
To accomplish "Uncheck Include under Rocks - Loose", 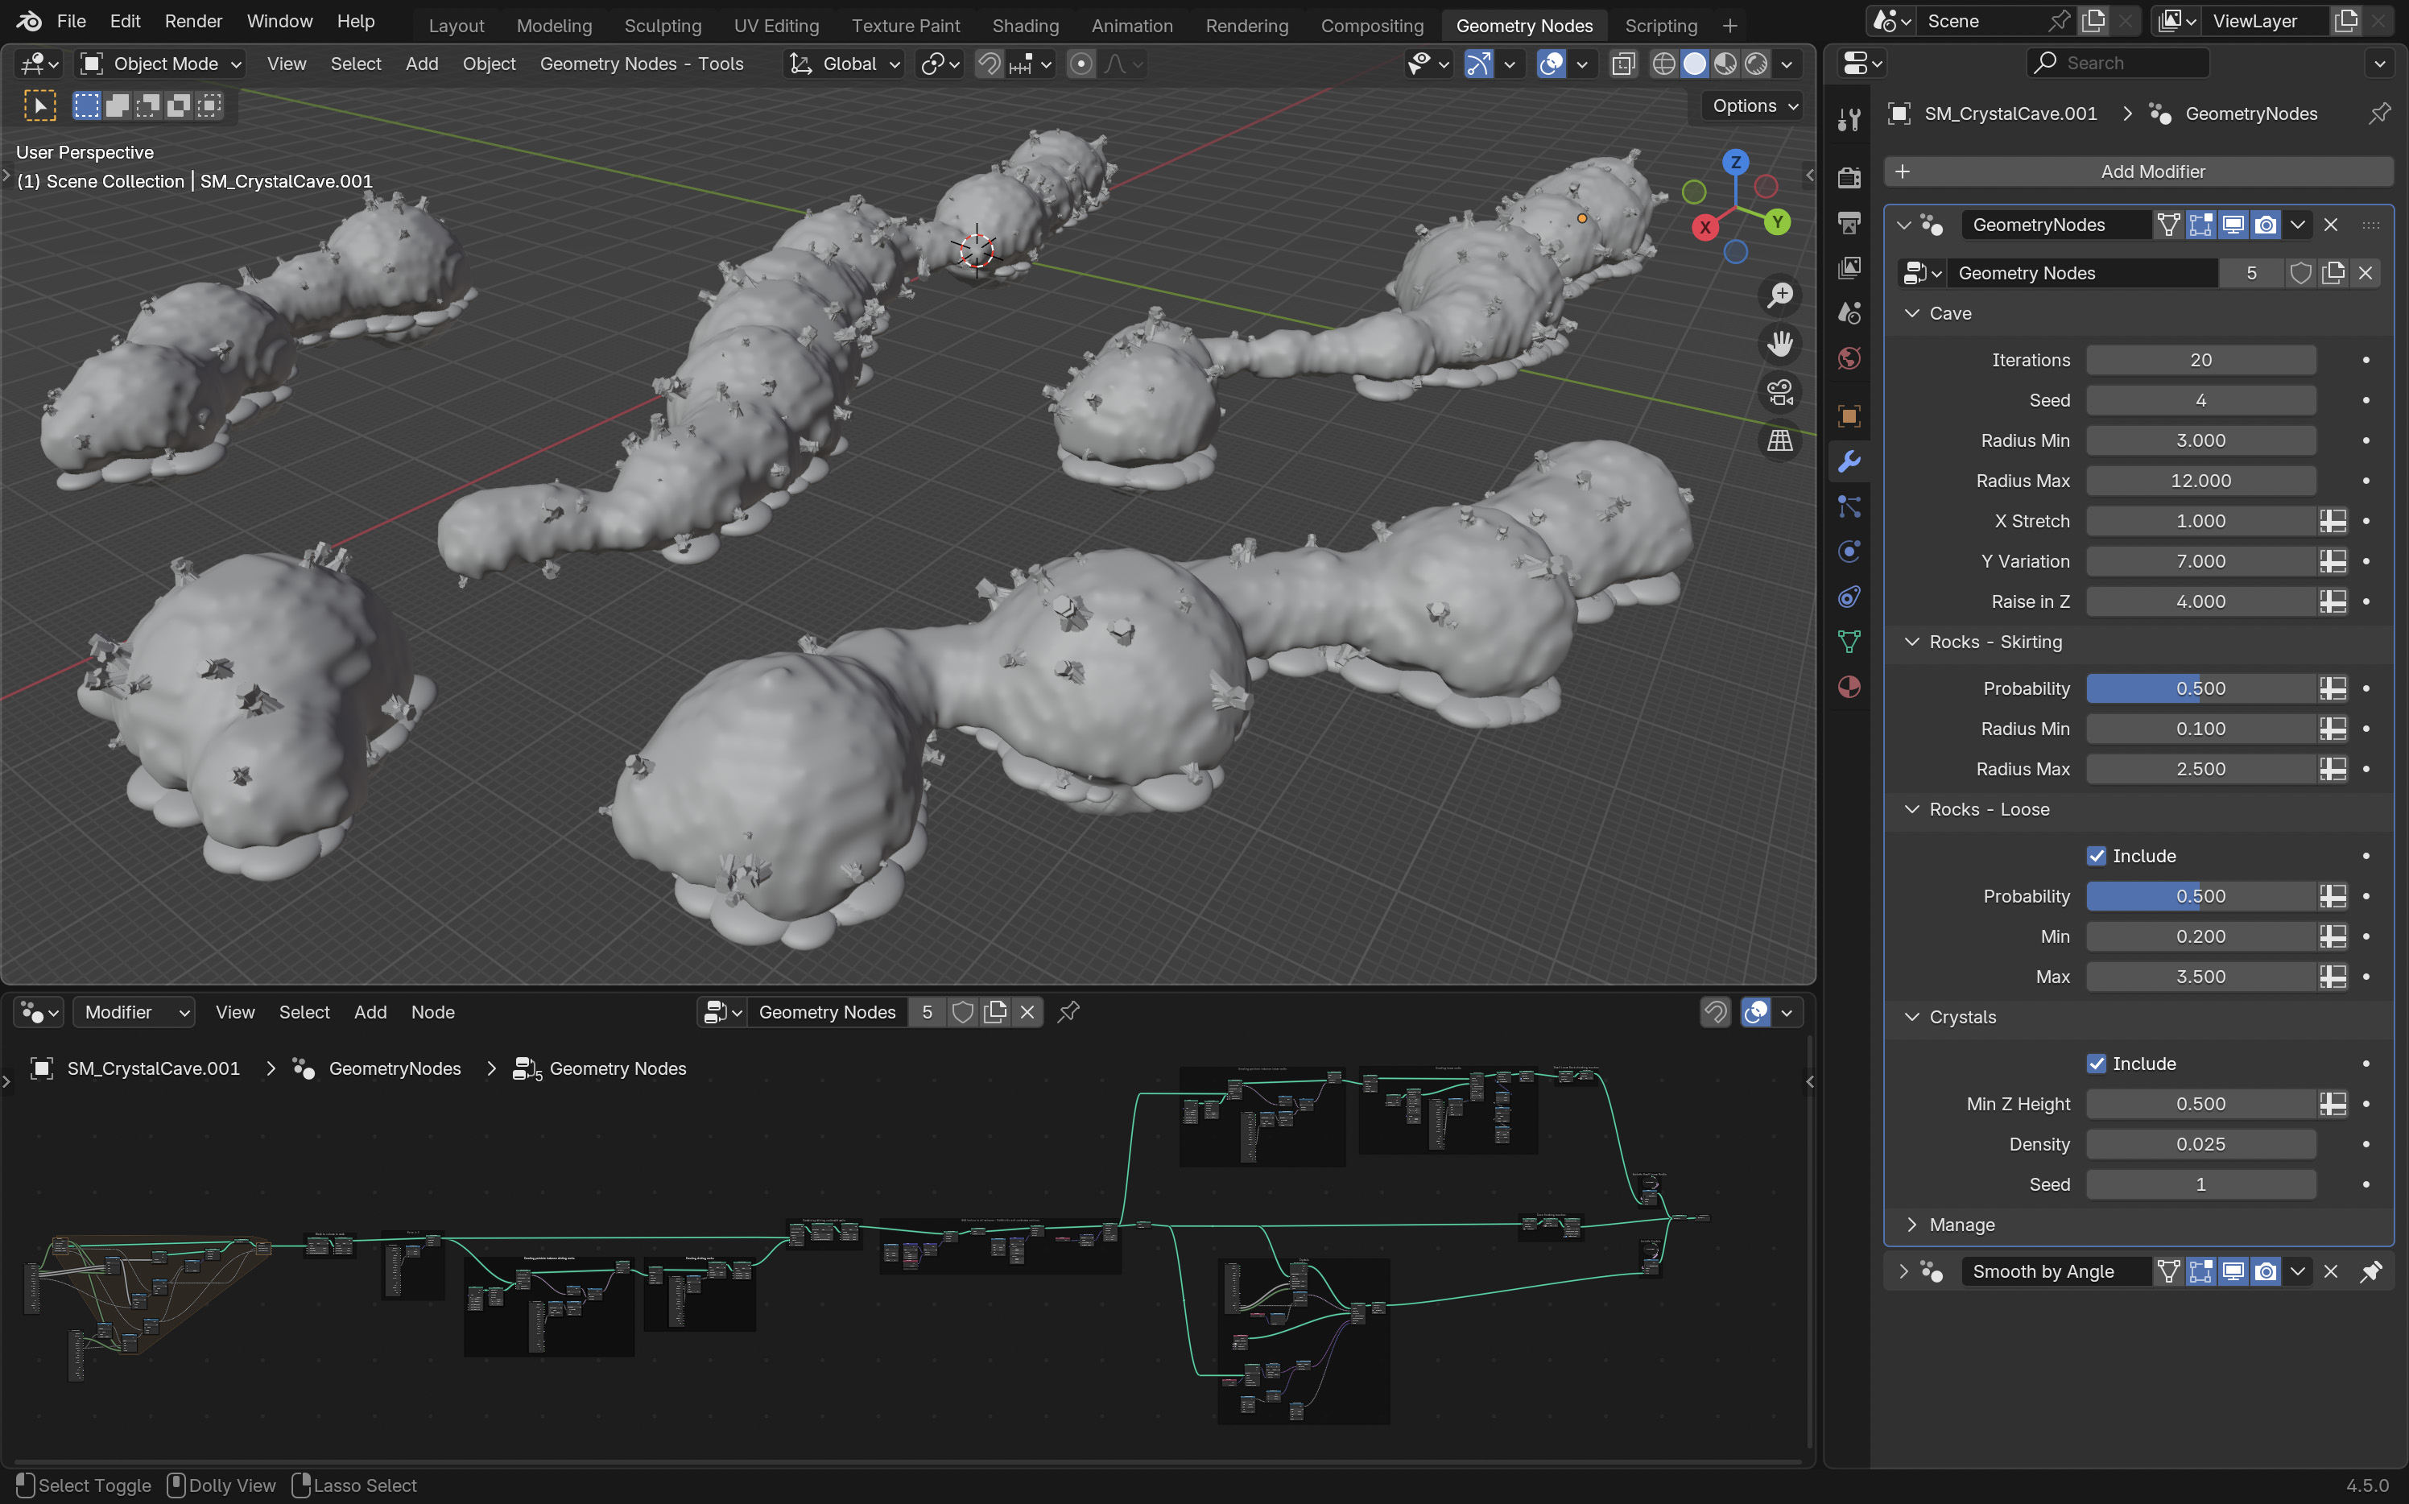I will 2096,855.
